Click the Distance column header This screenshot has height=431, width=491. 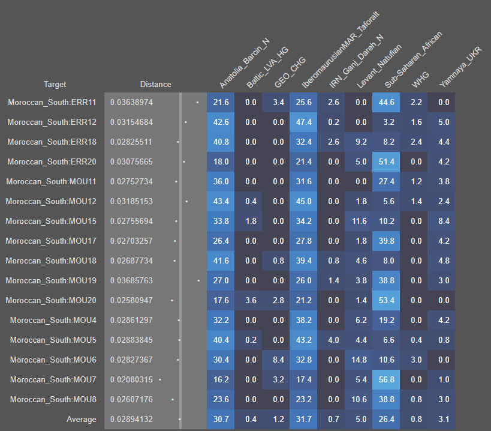pyautogui.click(x=155, y=85)
